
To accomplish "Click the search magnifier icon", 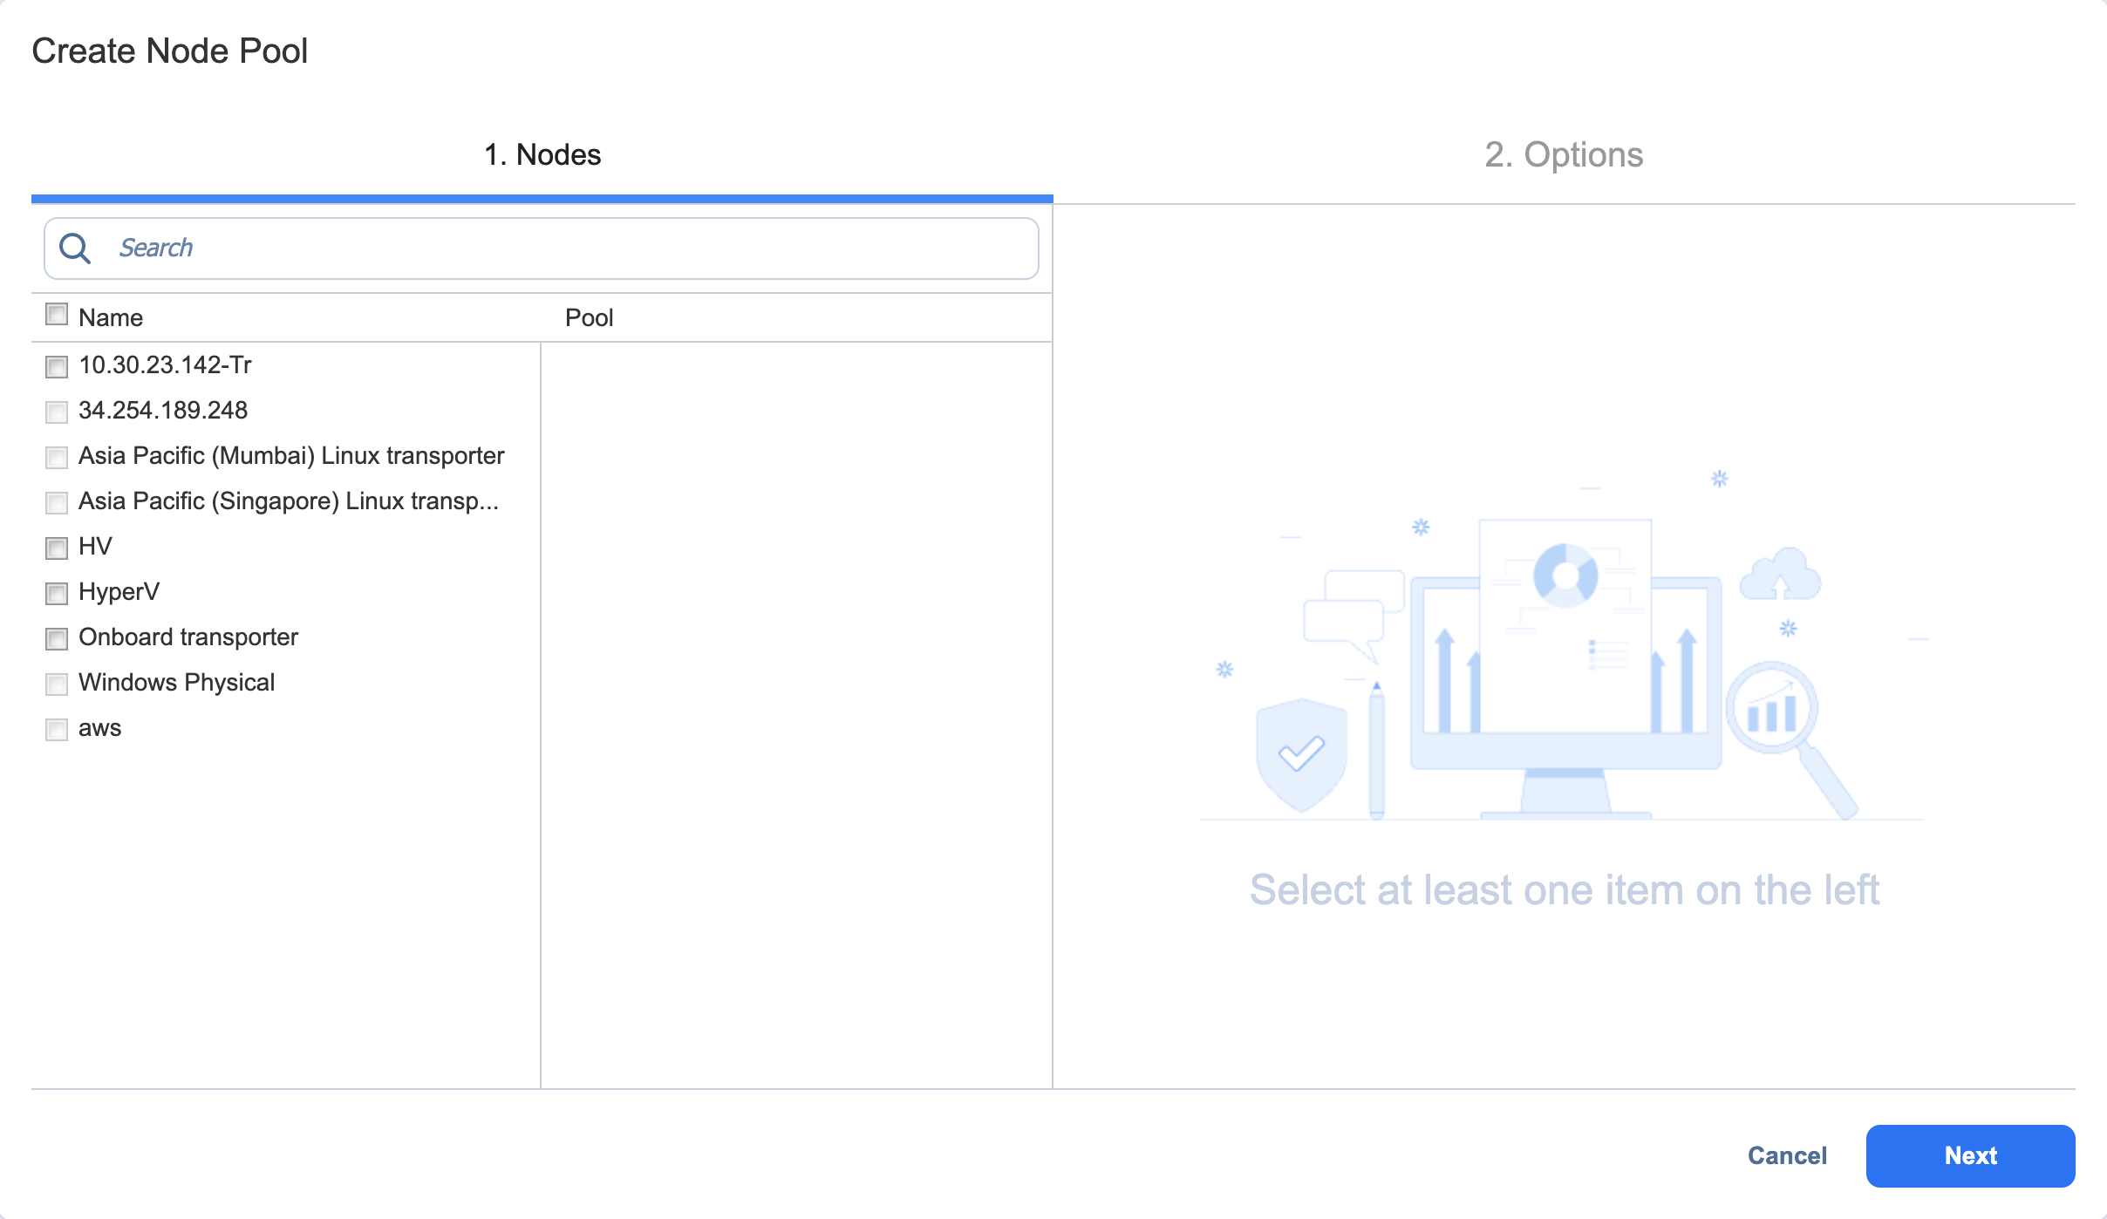I will coord(76,249).
